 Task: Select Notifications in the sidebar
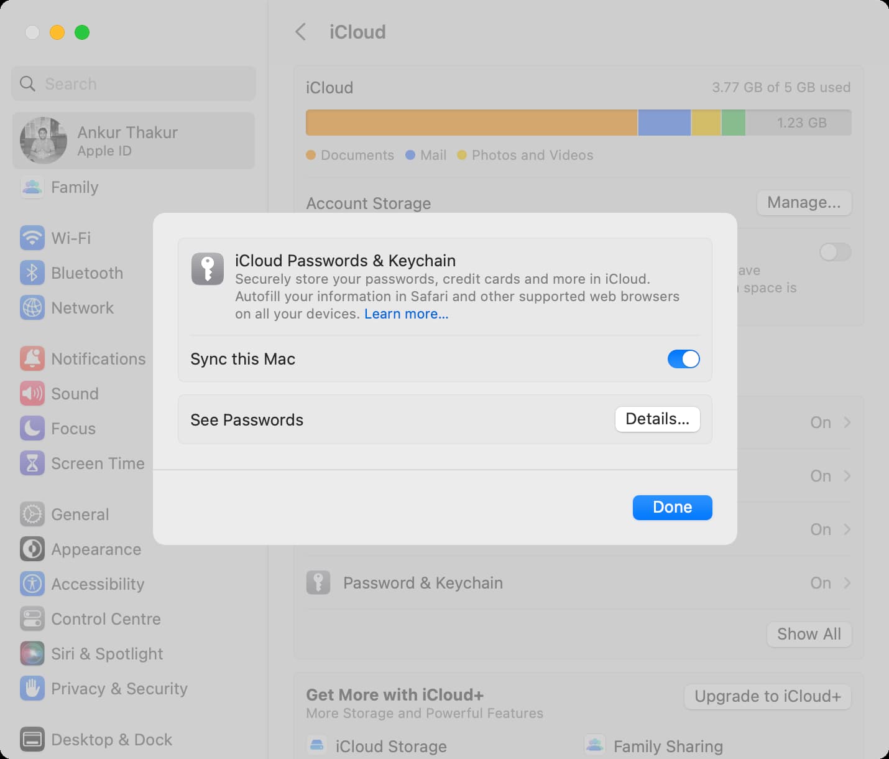pyautogui.click(x=98, y=358)
